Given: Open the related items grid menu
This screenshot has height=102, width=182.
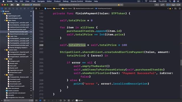Looking at the screenshot, I should point(36,8).
